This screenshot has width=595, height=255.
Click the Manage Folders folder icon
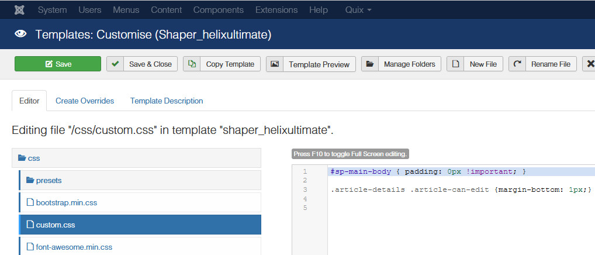pos(370,64)
